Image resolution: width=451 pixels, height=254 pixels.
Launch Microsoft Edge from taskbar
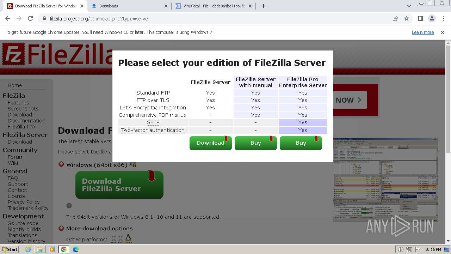point(76,249)
